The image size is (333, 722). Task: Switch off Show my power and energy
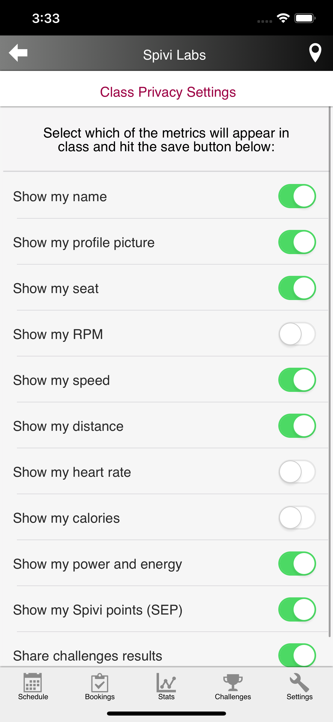[297, 564]
